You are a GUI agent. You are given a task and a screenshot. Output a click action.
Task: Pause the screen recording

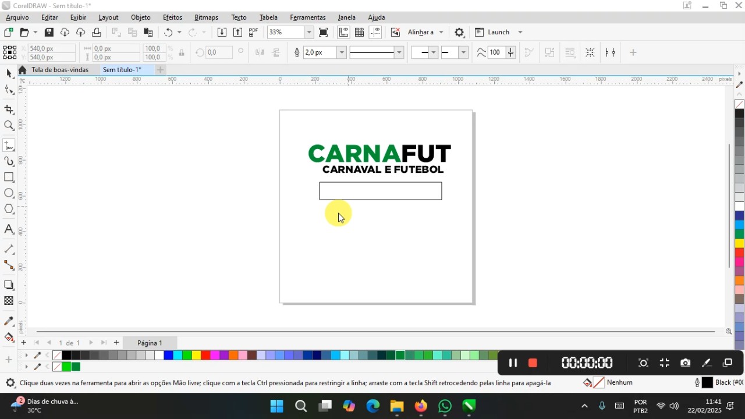[x=513, y=363]
